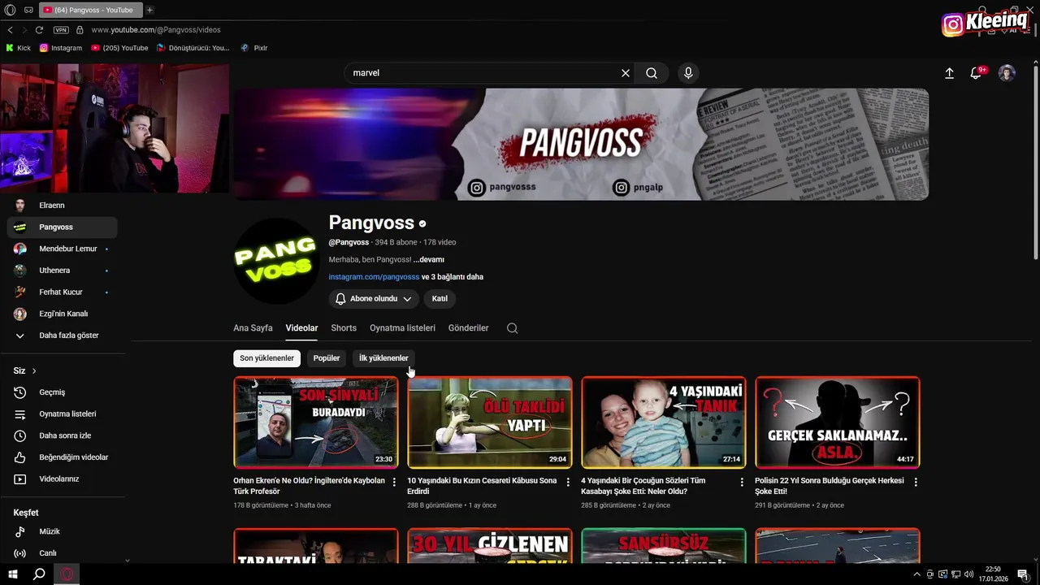Expand channel description with ...devamı
The image size is (1040, 585).
[429, 260]
